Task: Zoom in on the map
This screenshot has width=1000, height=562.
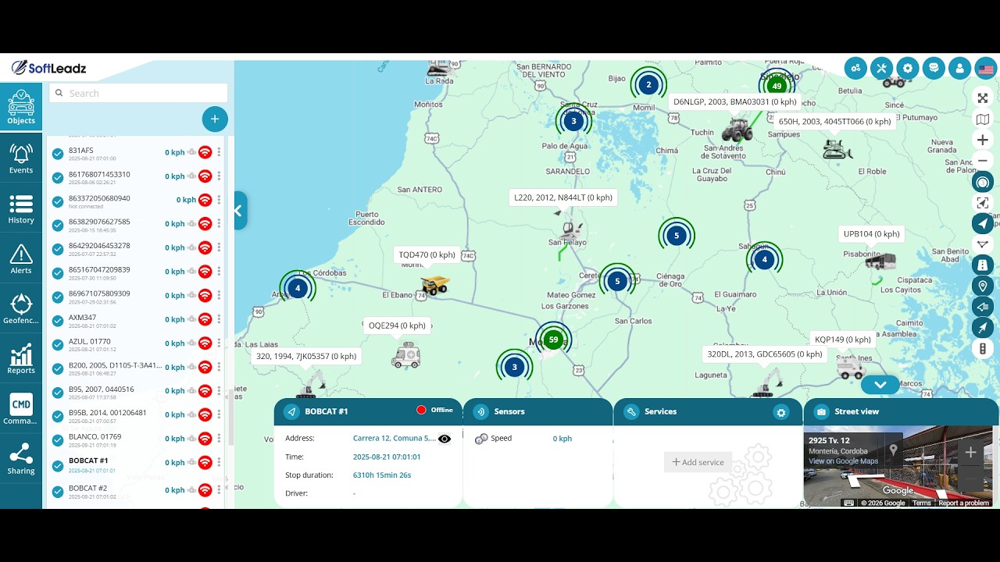Action: (983, 140)
